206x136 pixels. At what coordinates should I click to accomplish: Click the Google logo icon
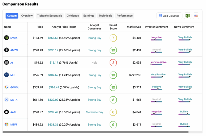(x=6, y=87)
